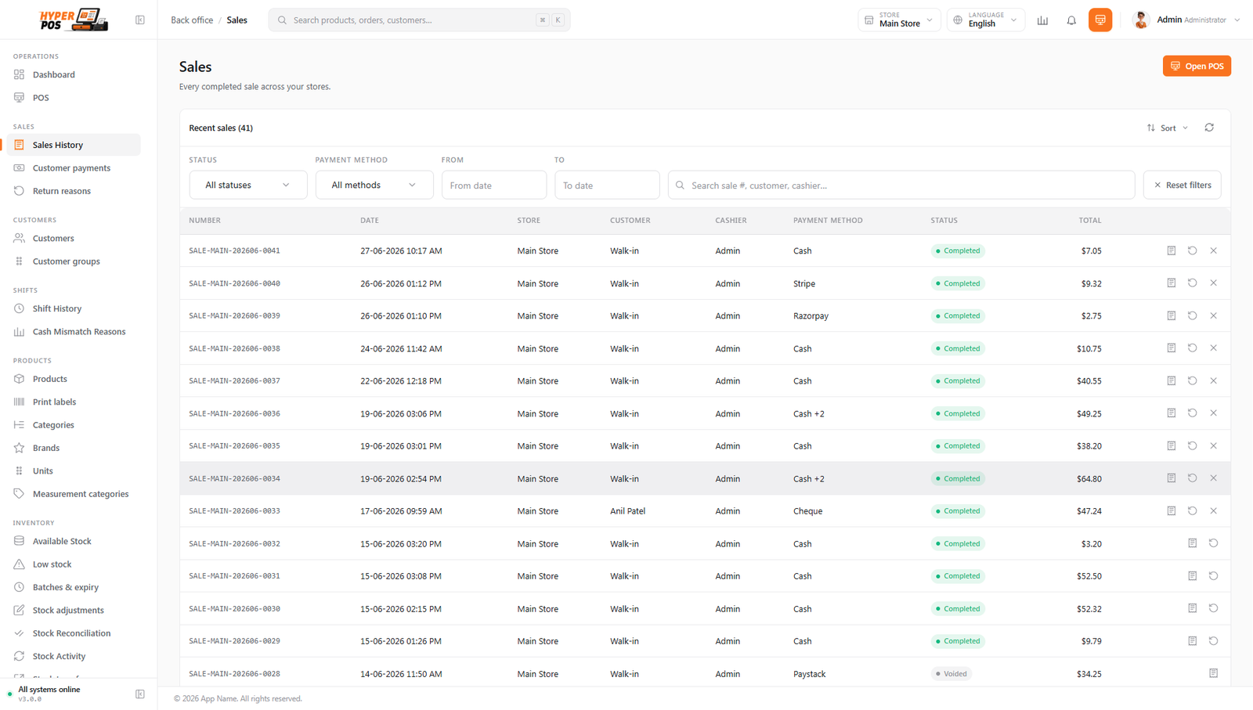Click the To date field
The height and width of the screenshot is (710, 1253).
click(607, 186)
